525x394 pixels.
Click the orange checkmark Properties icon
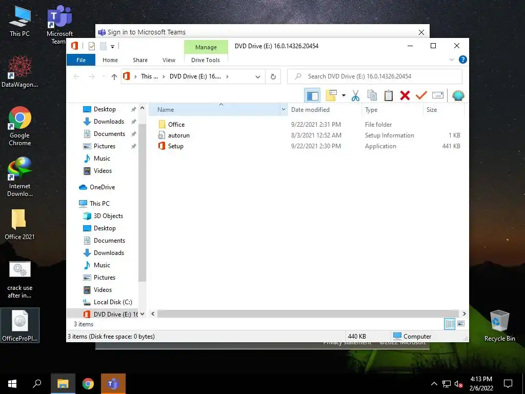[x=421, y=96]
